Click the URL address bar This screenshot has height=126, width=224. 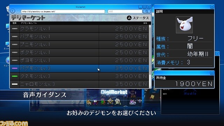click(x=63, y=12)
